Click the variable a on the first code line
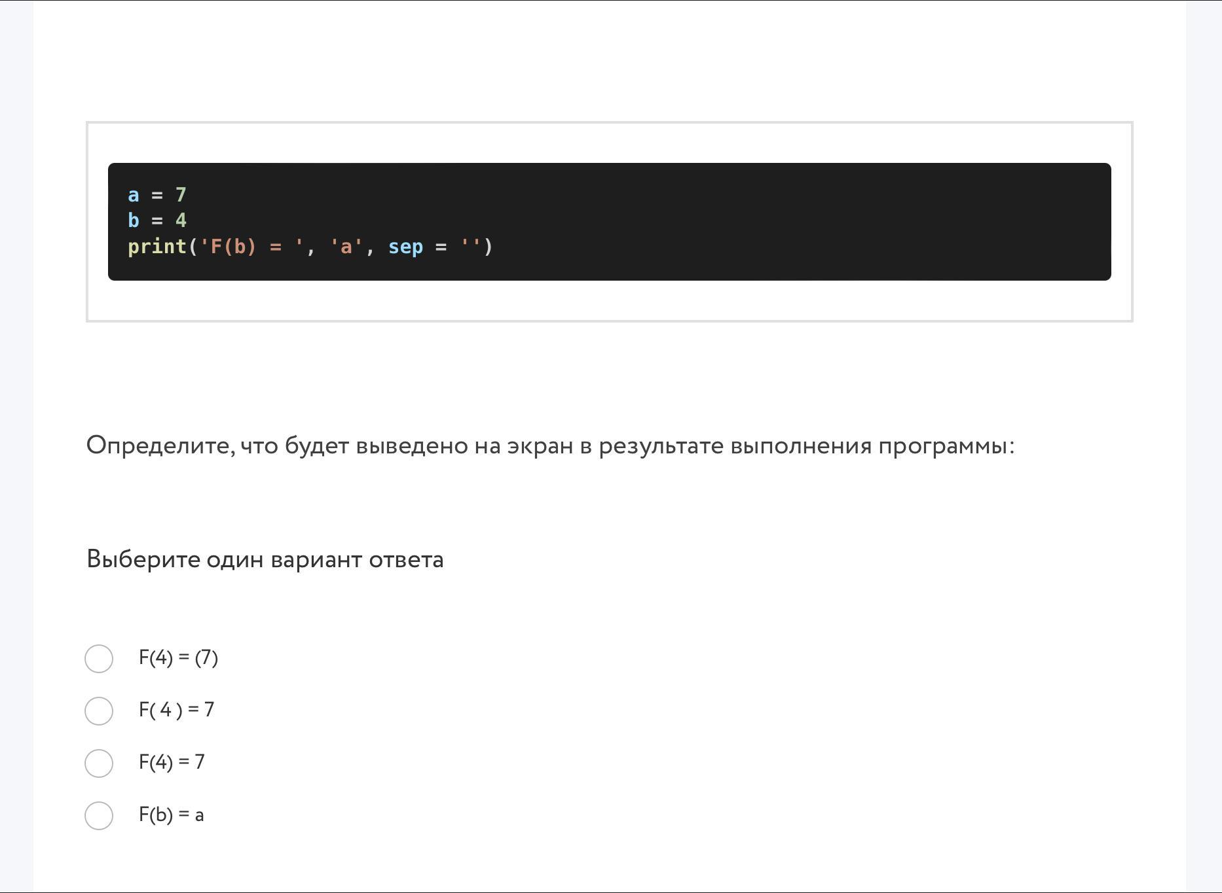 (133, 194)
